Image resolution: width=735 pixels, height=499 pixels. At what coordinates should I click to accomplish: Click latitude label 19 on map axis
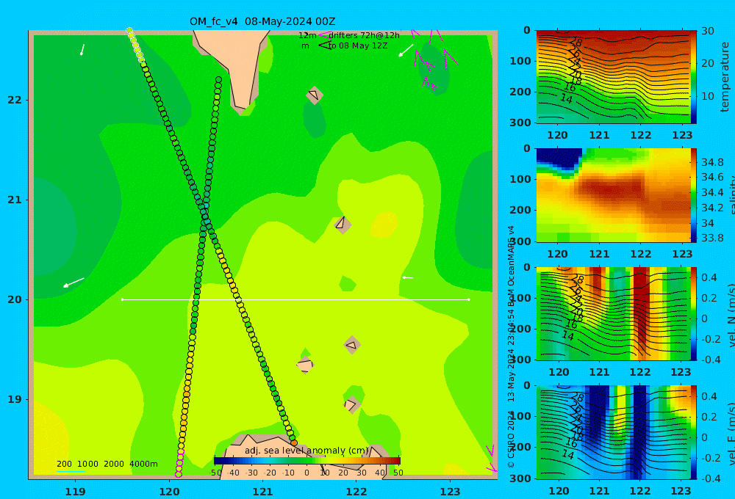point(15,399)
